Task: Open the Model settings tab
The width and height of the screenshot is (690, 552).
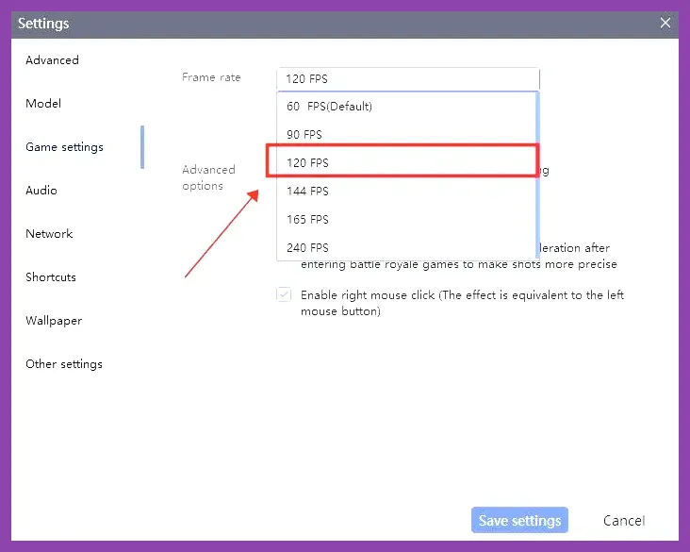Action: pyautogui.click(x=43, y=104)
